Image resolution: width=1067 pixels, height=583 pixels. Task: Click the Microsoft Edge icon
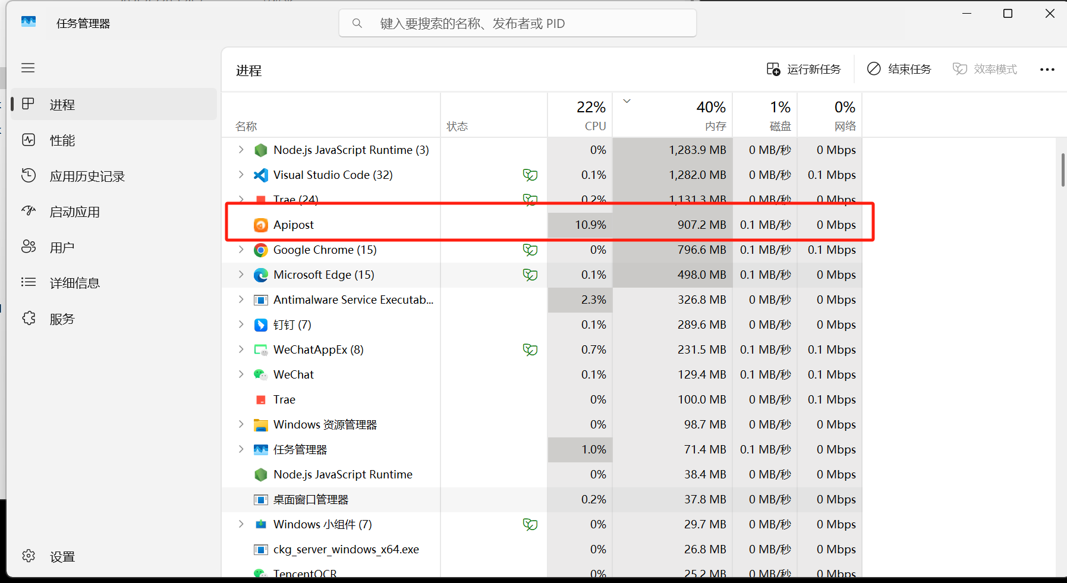pos(260,275)
